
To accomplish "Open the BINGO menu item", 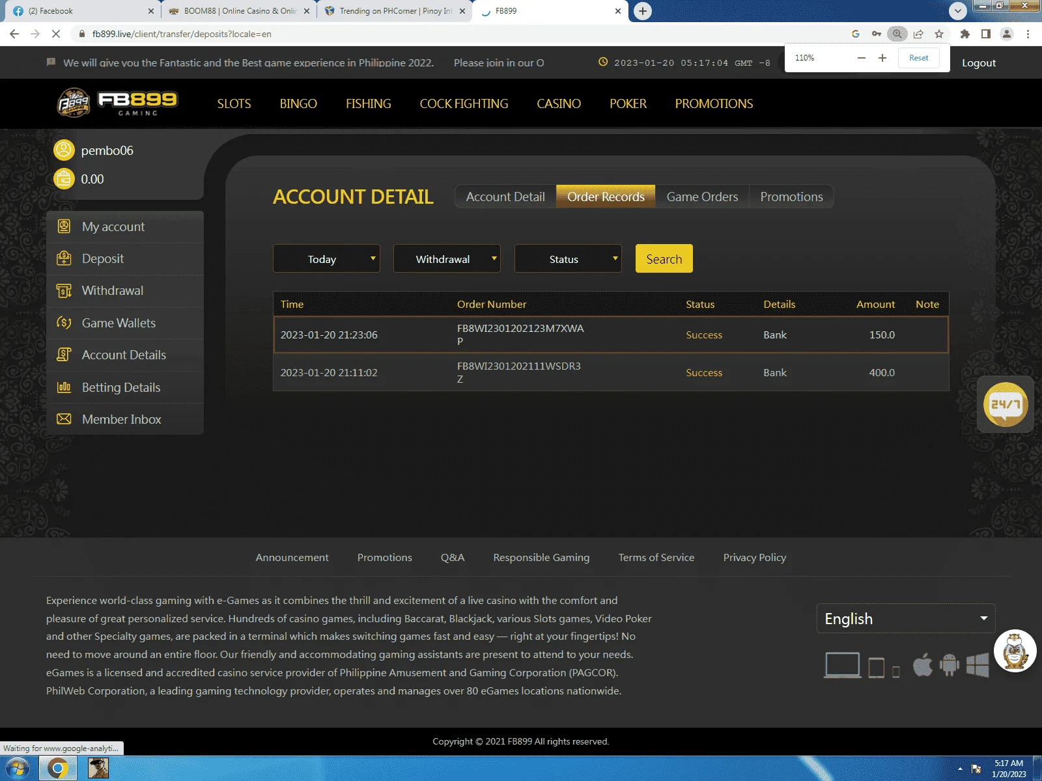I will click(x=298, y=103).
